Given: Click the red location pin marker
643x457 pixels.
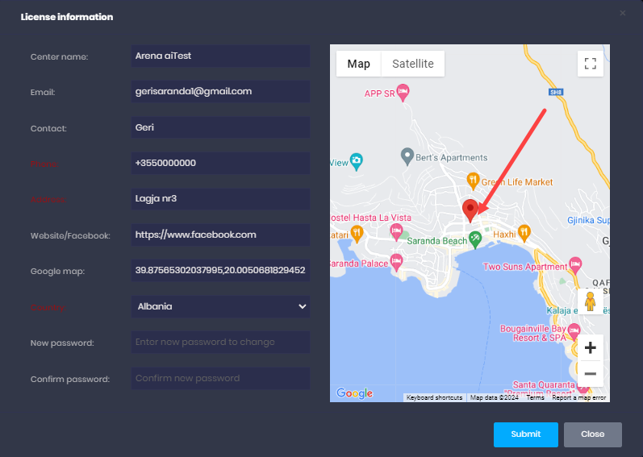Looking at the screenshot, I should pyautogui.click(x=470, y=209).
